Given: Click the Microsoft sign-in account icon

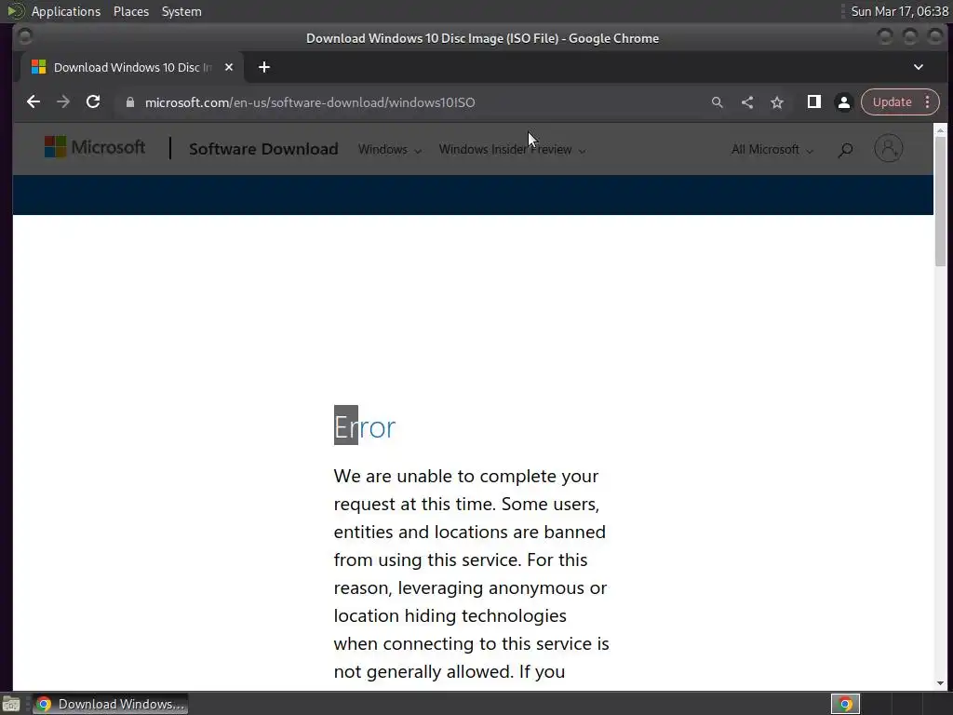Looking at the screenshot, I should pyautogui.click(x=889, y=148).
